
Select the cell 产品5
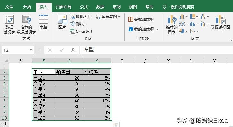coord(44,101)
